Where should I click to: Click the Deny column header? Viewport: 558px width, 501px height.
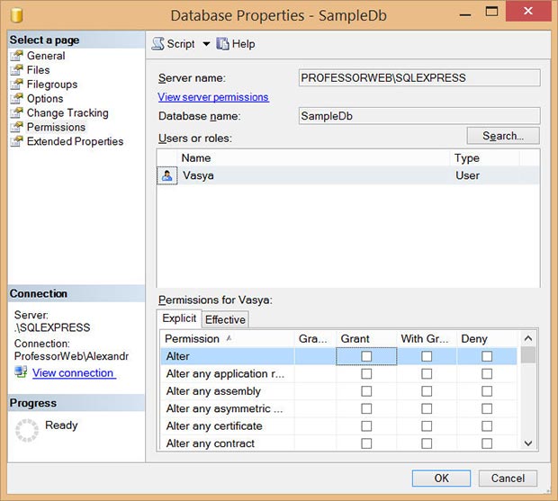click(487, 339)
